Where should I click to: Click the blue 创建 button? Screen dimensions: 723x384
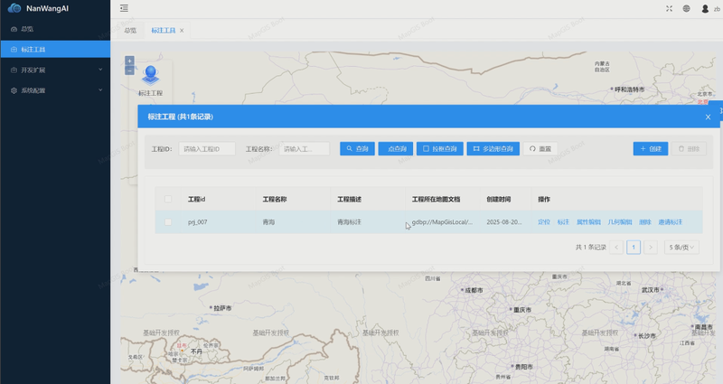coord(651,149)
